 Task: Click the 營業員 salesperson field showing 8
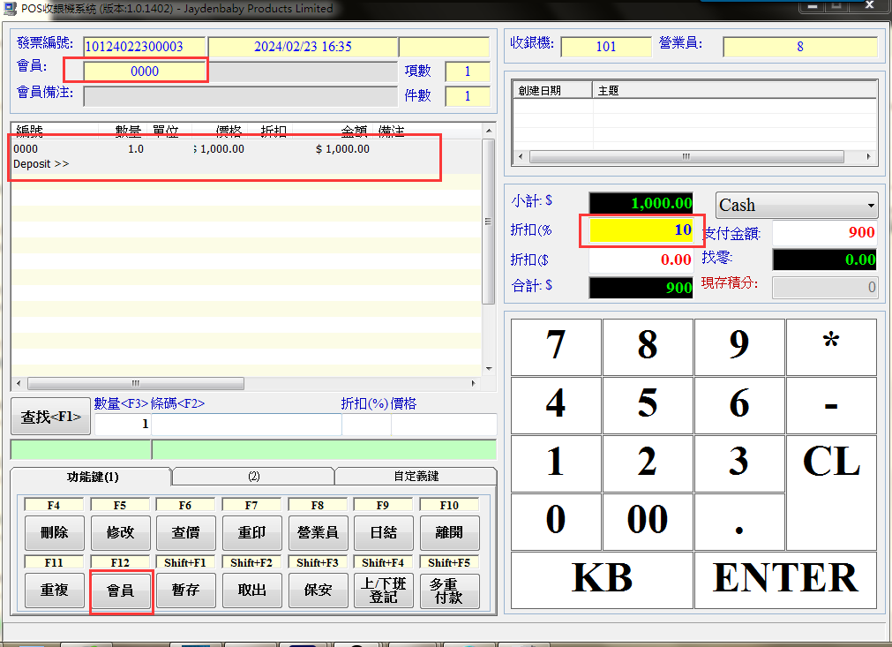(800, 47)
